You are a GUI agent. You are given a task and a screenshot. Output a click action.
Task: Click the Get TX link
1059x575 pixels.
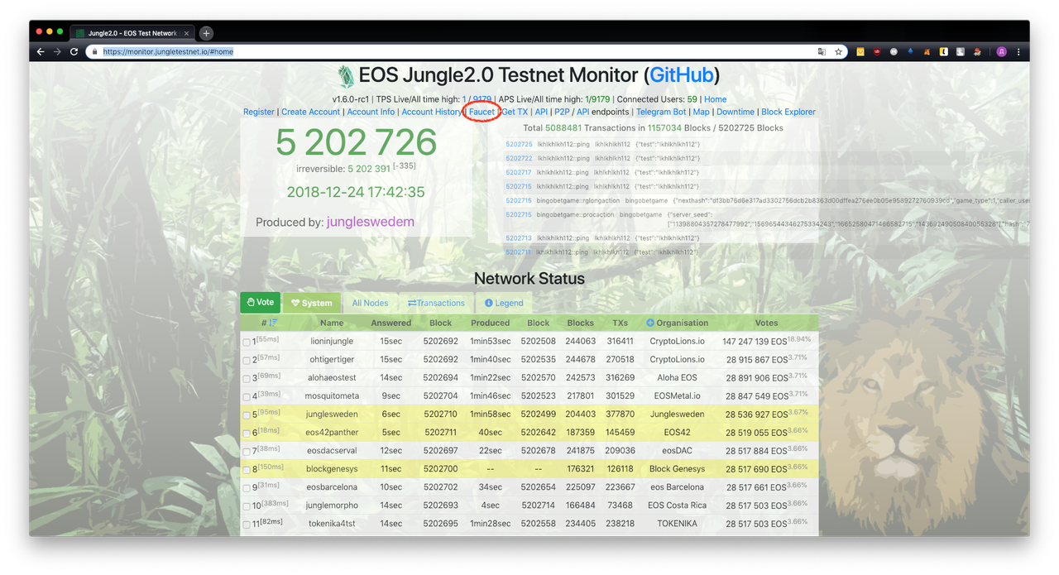515,112
